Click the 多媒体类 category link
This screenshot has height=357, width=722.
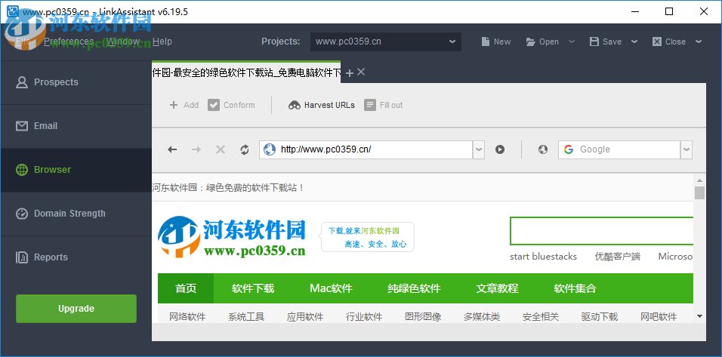[482, 316]
